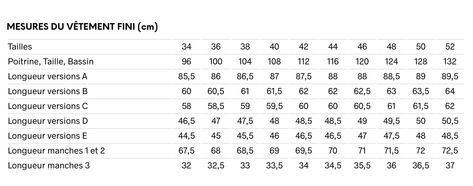
Task: Select the 'Longueur versions A' row label
Action: coord(48,76)
